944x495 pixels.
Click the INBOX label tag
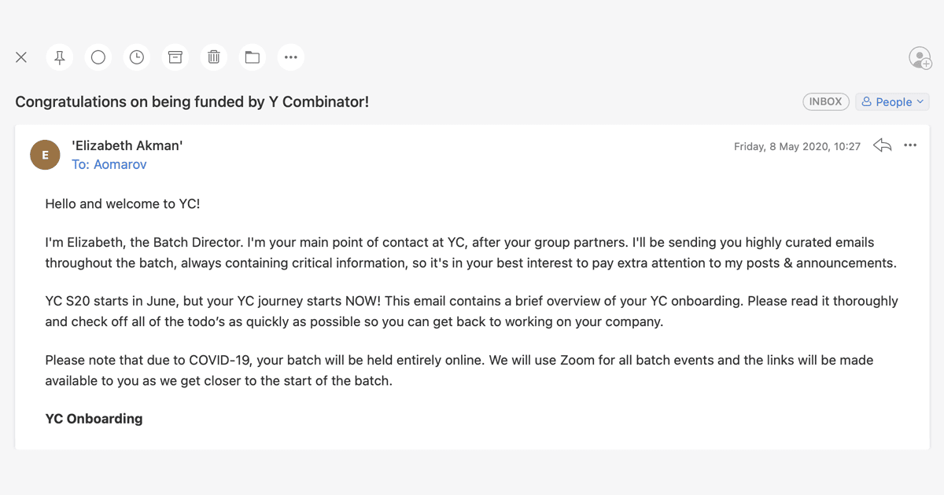point(825,101)
